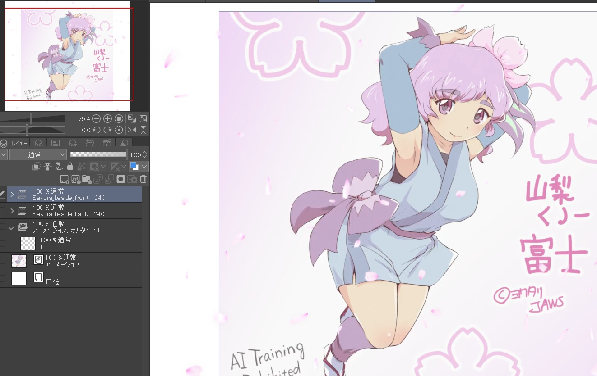Expand the Sakura_beside_back folder
Screen dimensions: 597x376
point(12,211)
